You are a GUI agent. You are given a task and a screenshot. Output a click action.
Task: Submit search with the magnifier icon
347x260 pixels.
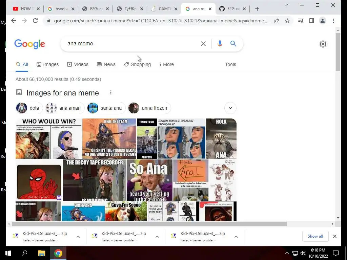233,44
